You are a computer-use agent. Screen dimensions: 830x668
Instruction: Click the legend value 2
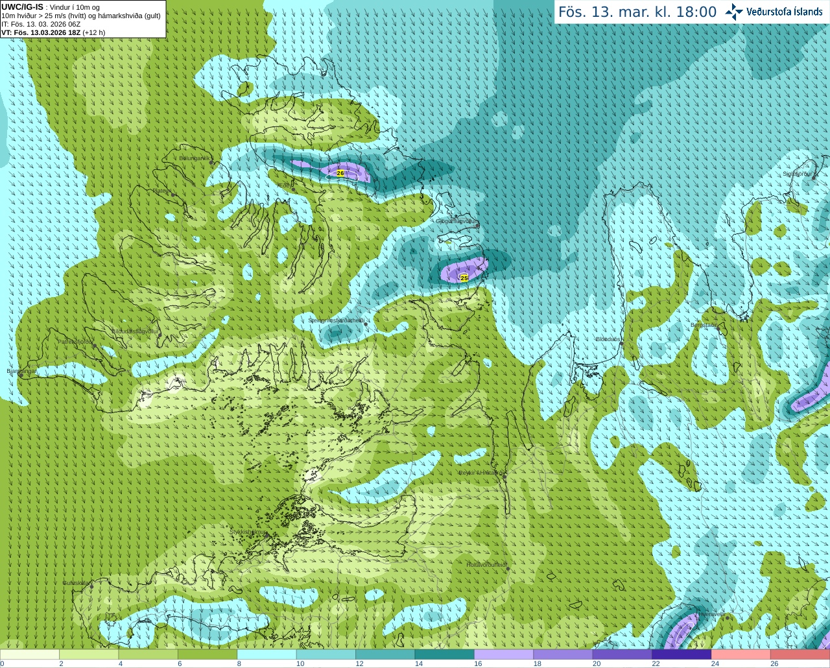(61, 663)
